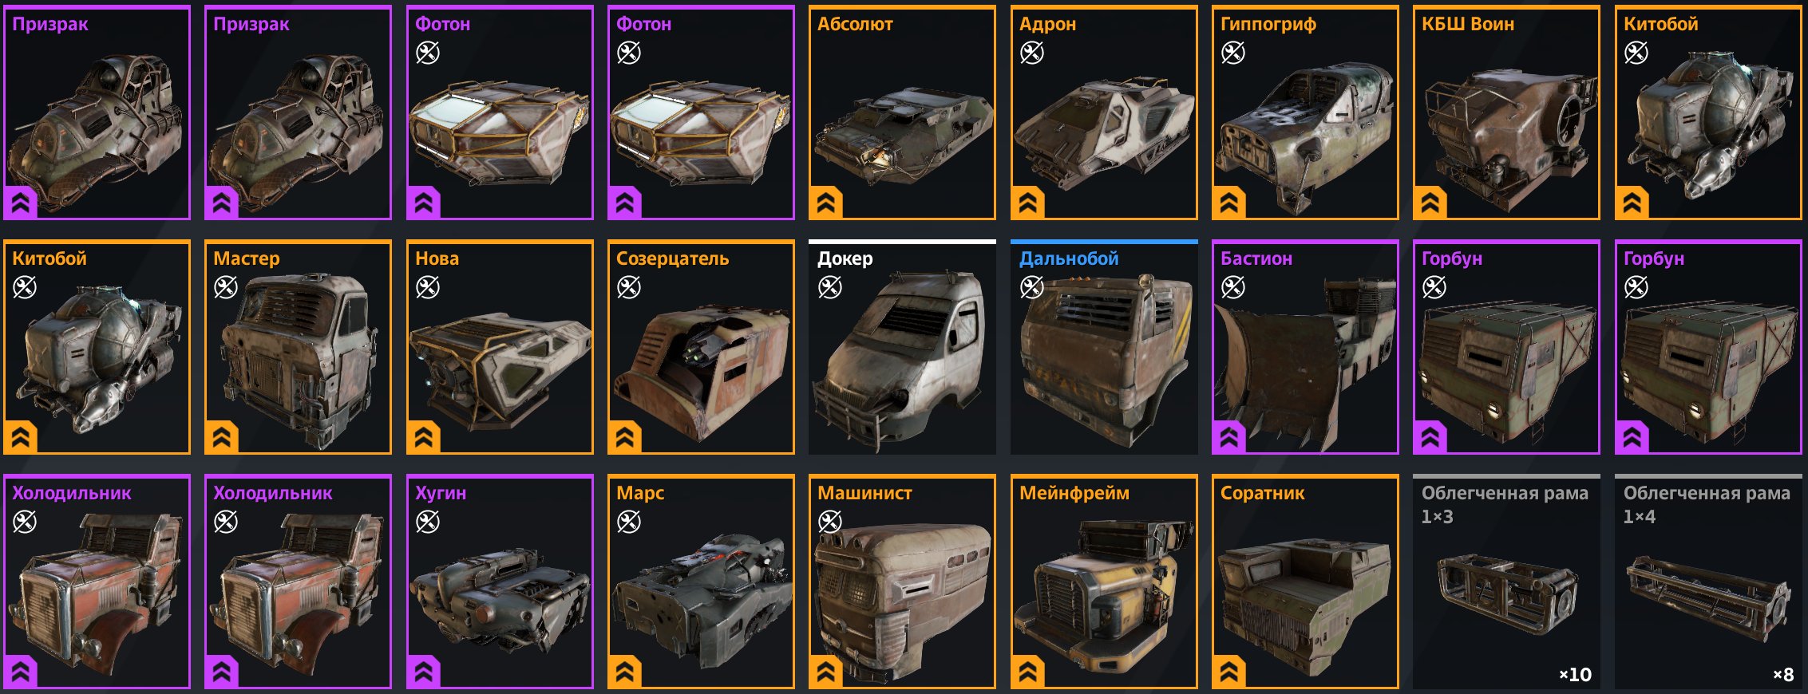
Task: Click the upgrade chevron badge on Абсолют card
Action: [x=826, y=203]
